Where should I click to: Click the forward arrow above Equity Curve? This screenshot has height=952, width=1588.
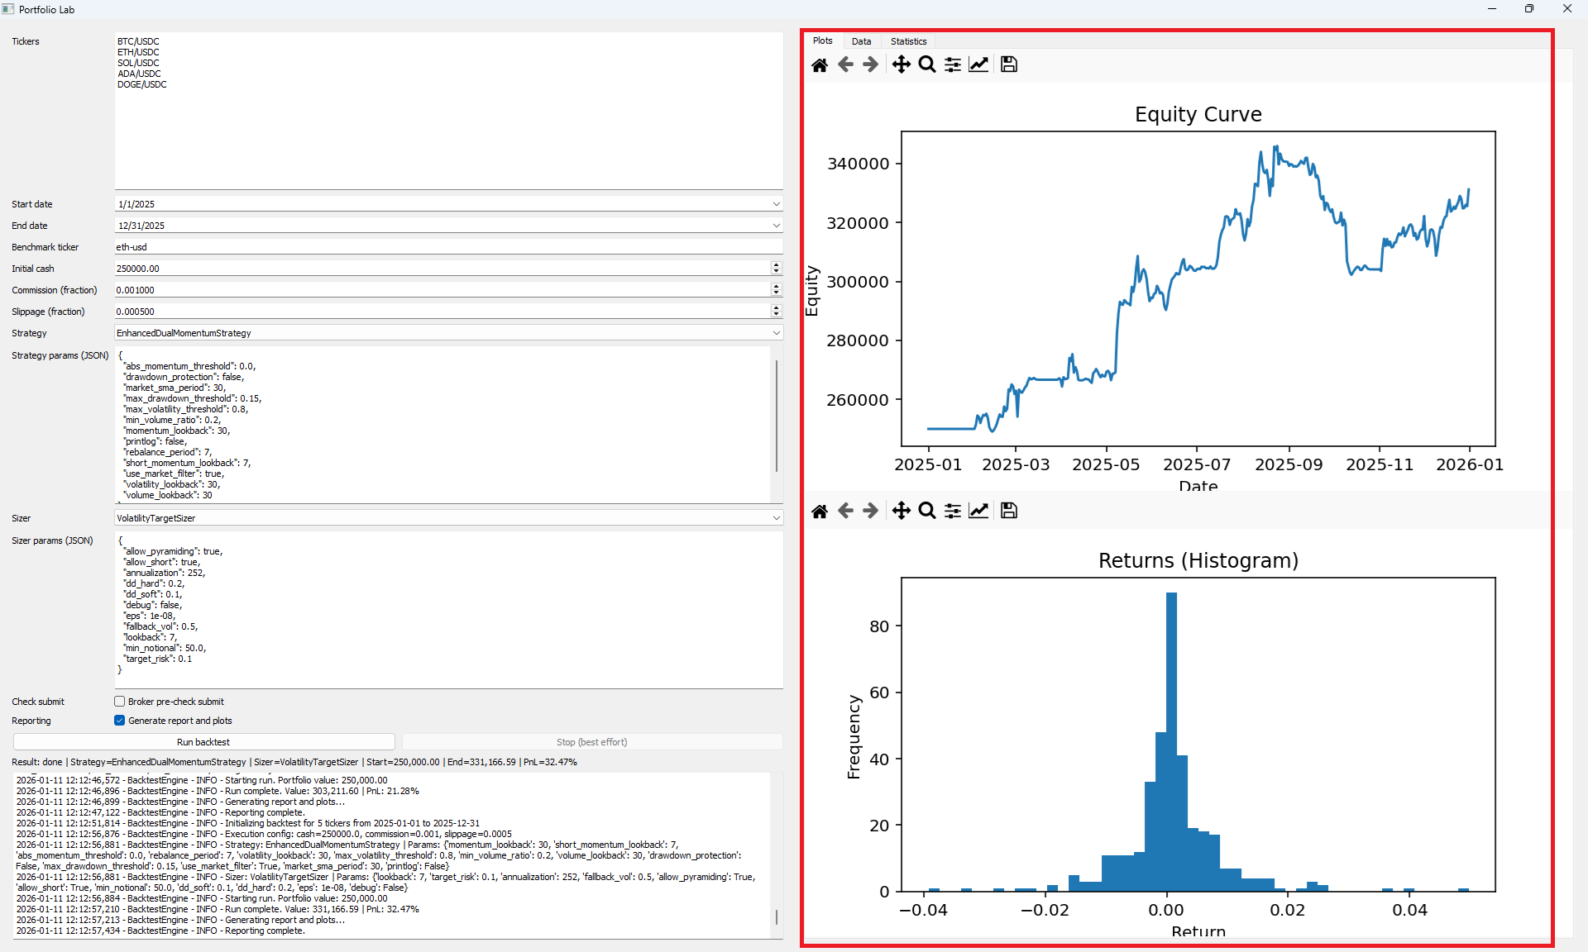tap(869, 64)
